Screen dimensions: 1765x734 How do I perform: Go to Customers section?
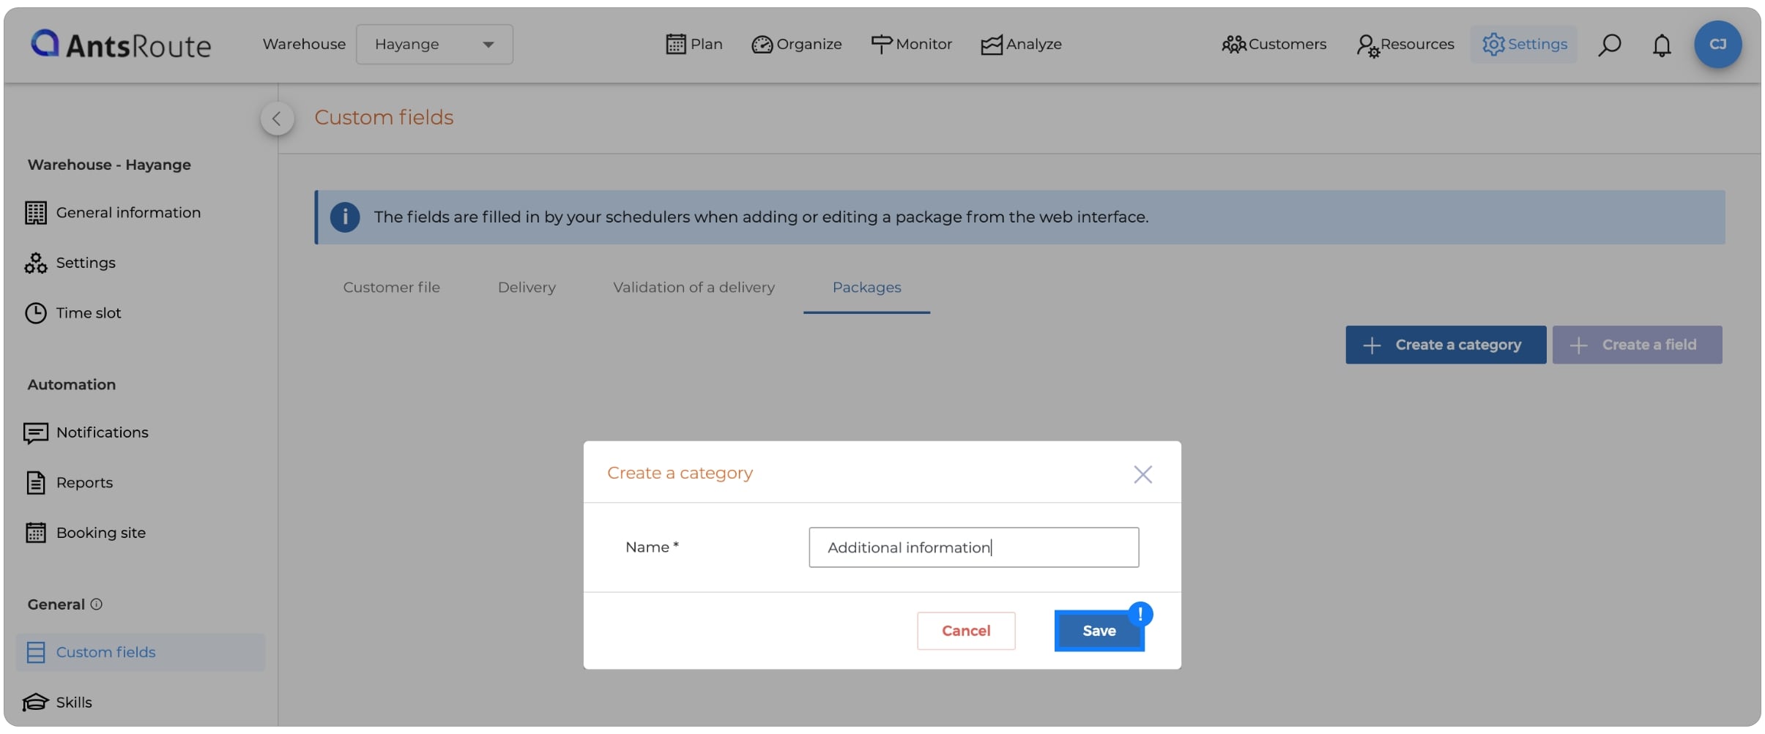pyautogui.click(x=1274, y=44)
